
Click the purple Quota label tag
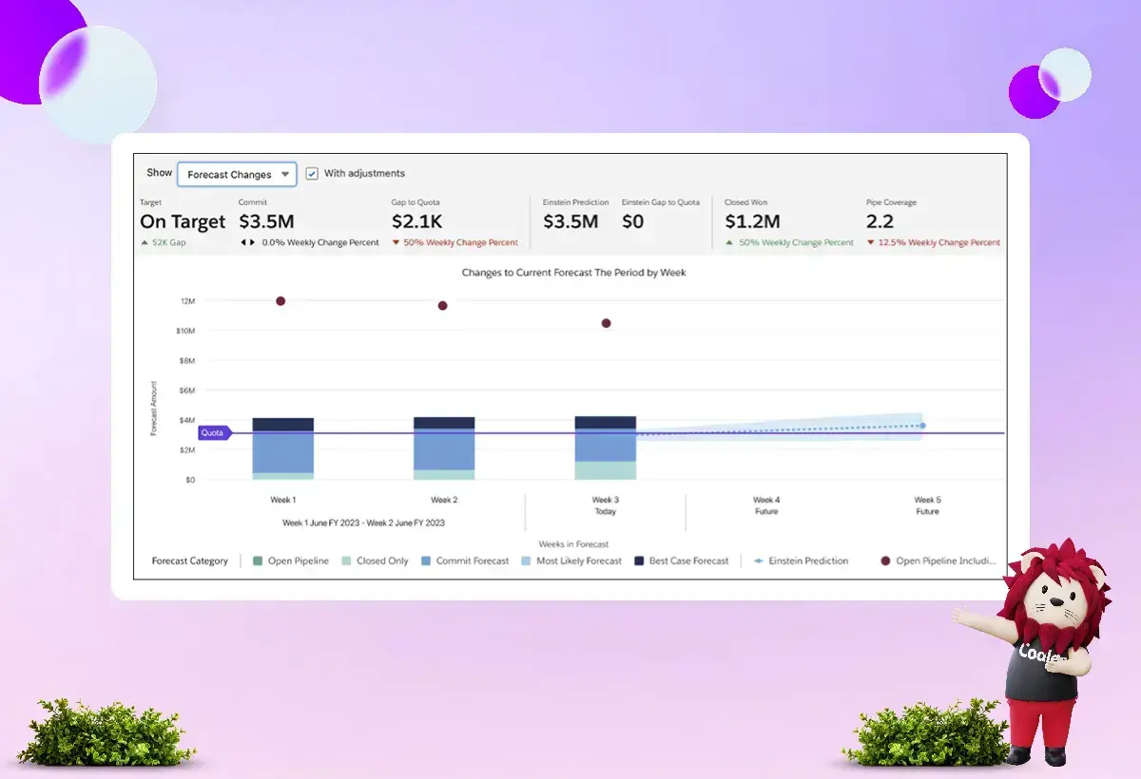(214, 432)
